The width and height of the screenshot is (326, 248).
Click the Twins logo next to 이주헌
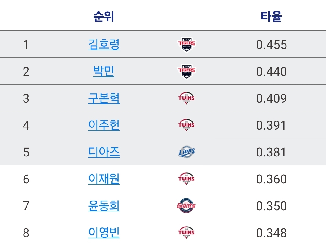187,125
